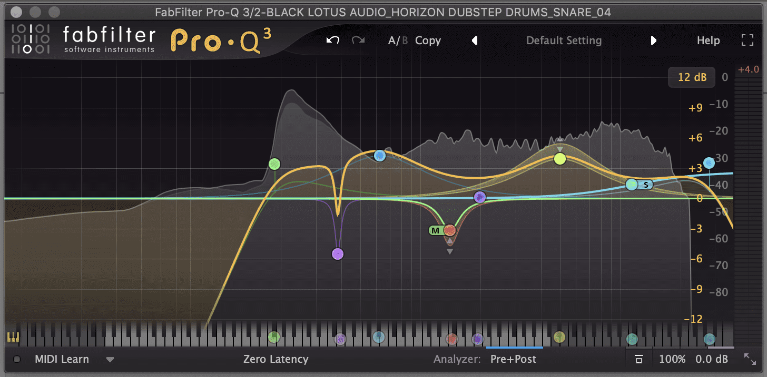Select the cyan high-shelf band node
Screen dimensions: 767x377
(x=632, y=185)
